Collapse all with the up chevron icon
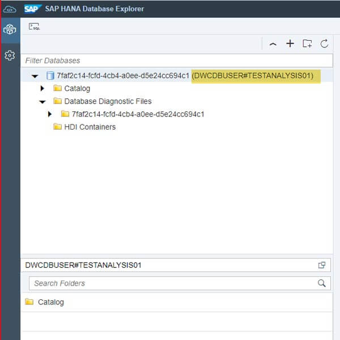 pos(273,44)
